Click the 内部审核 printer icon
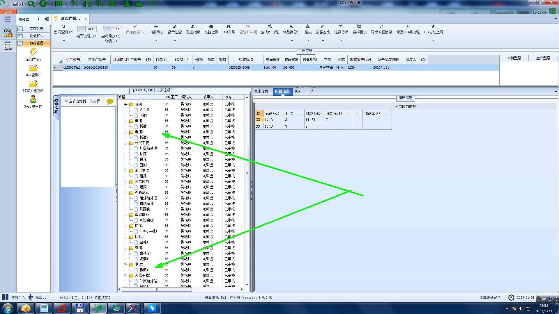The image size is (559, 314). coord(156,26)
